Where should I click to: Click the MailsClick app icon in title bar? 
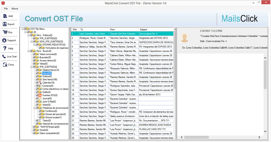[3, 3]
